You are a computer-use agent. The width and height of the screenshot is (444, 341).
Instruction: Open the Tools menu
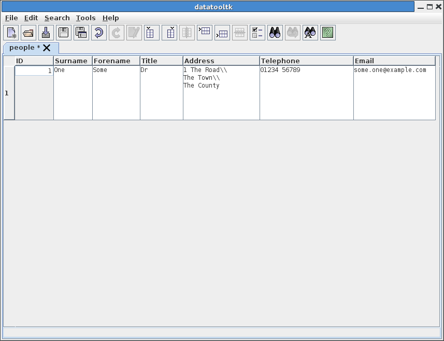pos(85,18)
